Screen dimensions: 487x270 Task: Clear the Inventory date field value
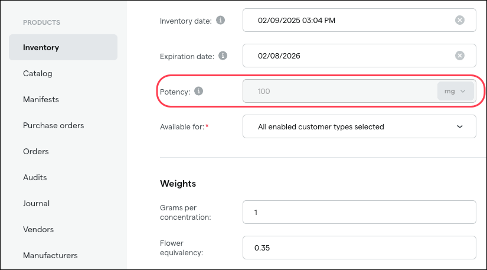pos(460,20)
